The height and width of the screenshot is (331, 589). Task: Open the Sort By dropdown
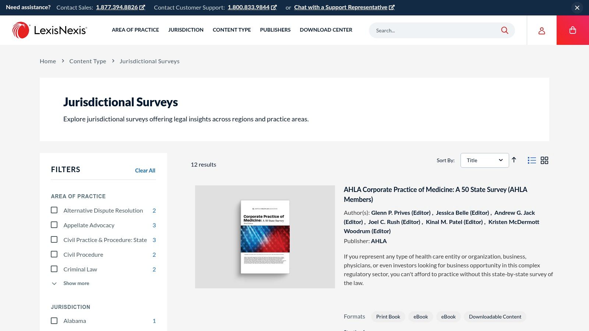484,160
